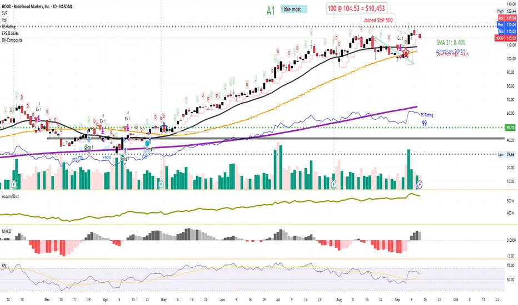Select the EPS & Sales indicator legend

[10, 33]
